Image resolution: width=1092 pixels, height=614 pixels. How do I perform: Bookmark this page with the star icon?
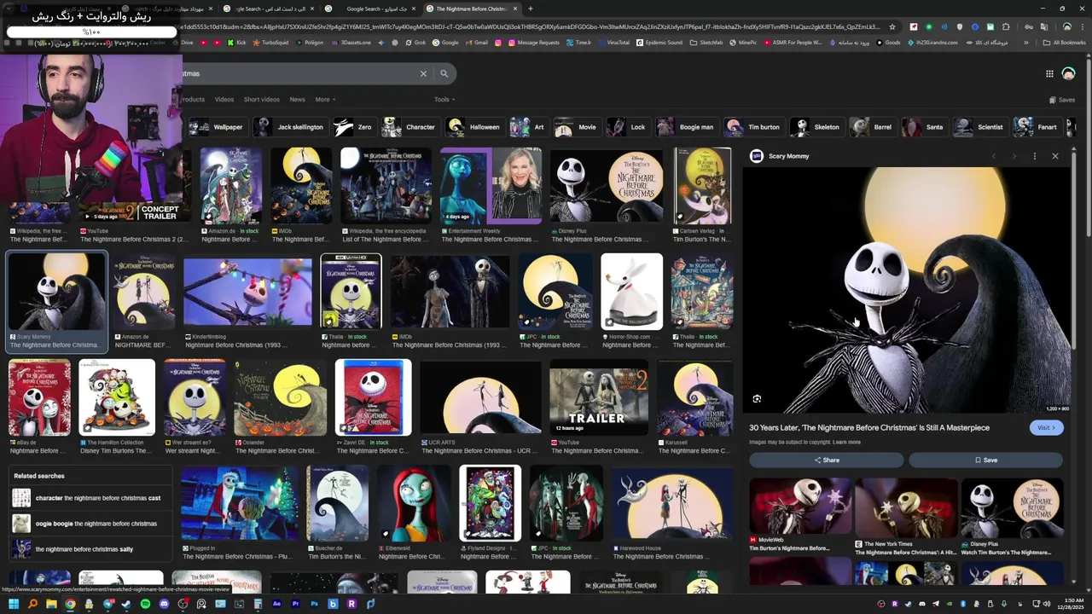pos(892,26)
